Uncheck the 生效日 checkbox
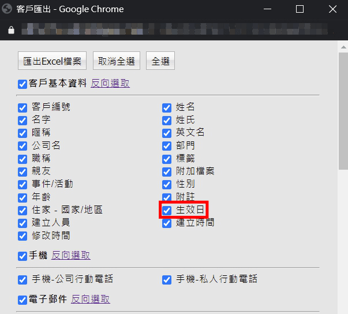This screenshot has height=314, width=348. pos(167,211)
